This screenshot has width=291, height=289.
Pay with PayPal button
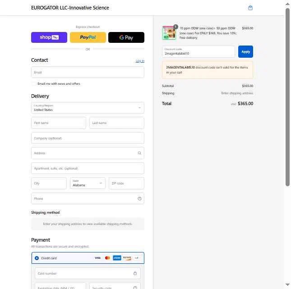coord(88,37)
